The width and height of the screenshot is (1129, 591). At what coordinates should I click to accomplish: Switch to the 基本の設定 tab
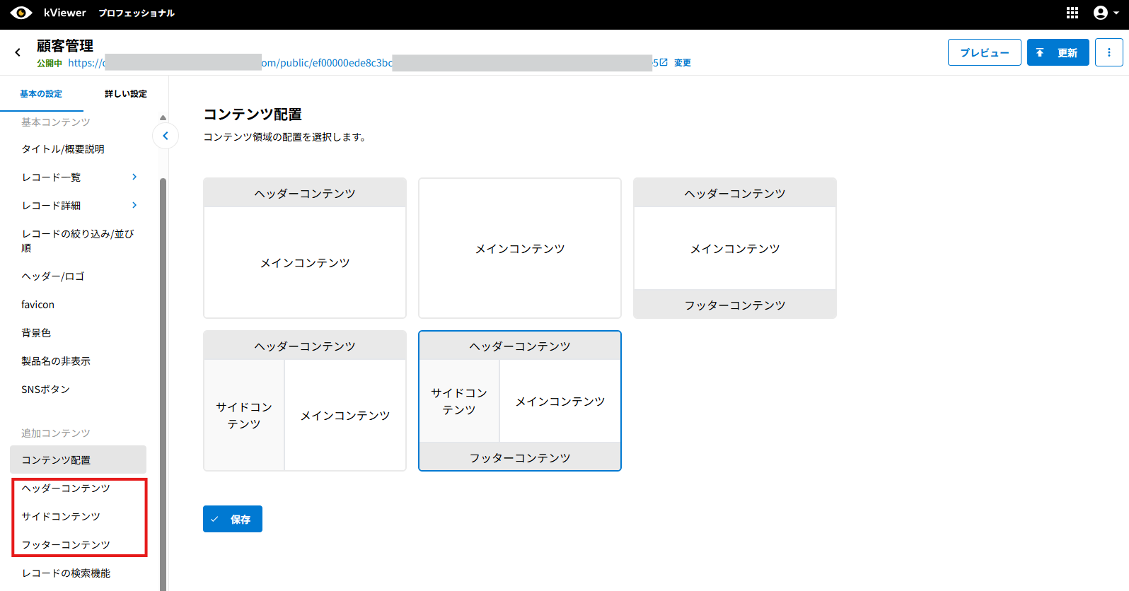(41, 93)
